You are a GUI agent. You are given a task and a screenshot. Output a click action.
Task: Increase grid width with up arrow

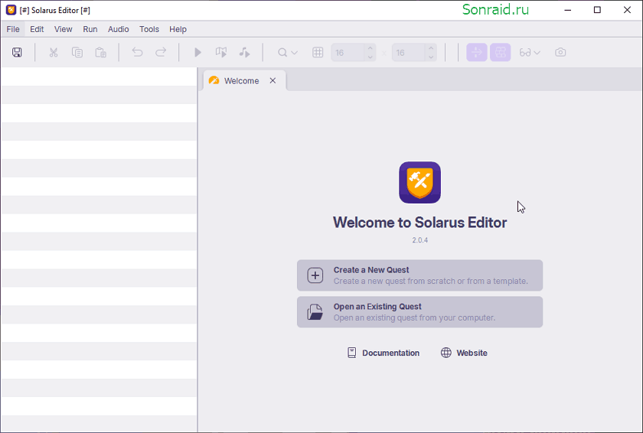(x=370, y=48)
